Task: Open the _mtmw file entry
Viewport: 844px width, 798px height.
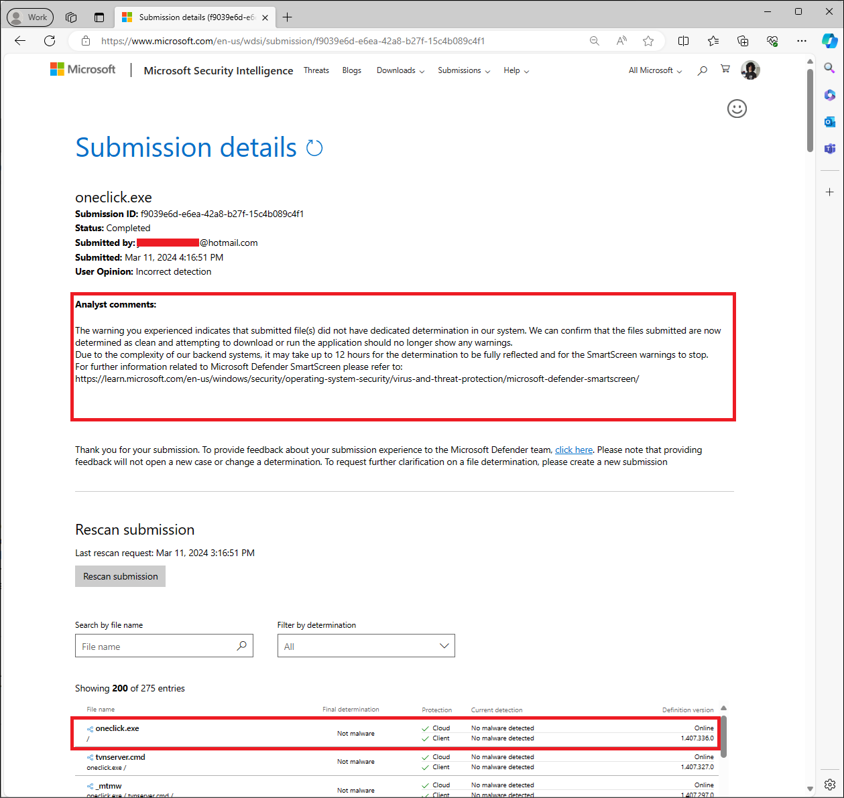Action: tap(109, 786)
